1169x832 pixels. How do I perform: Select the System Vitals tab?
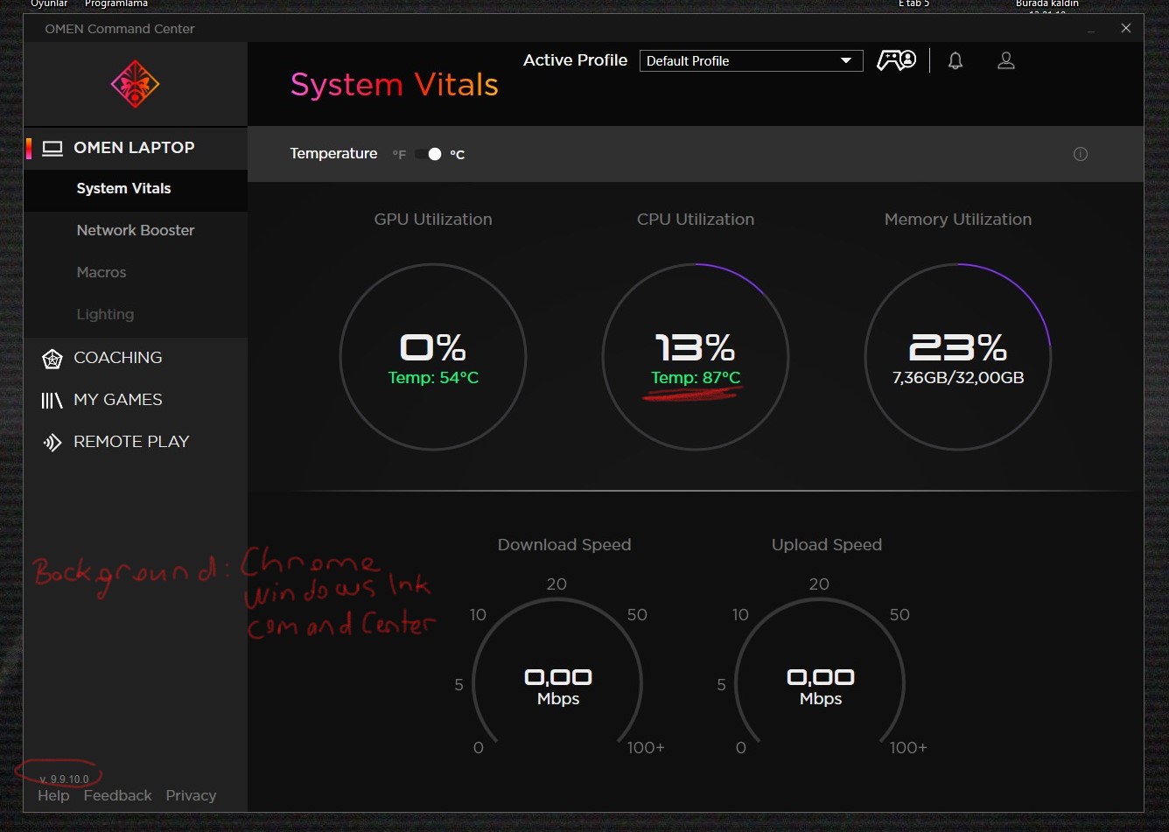[123, 188]
